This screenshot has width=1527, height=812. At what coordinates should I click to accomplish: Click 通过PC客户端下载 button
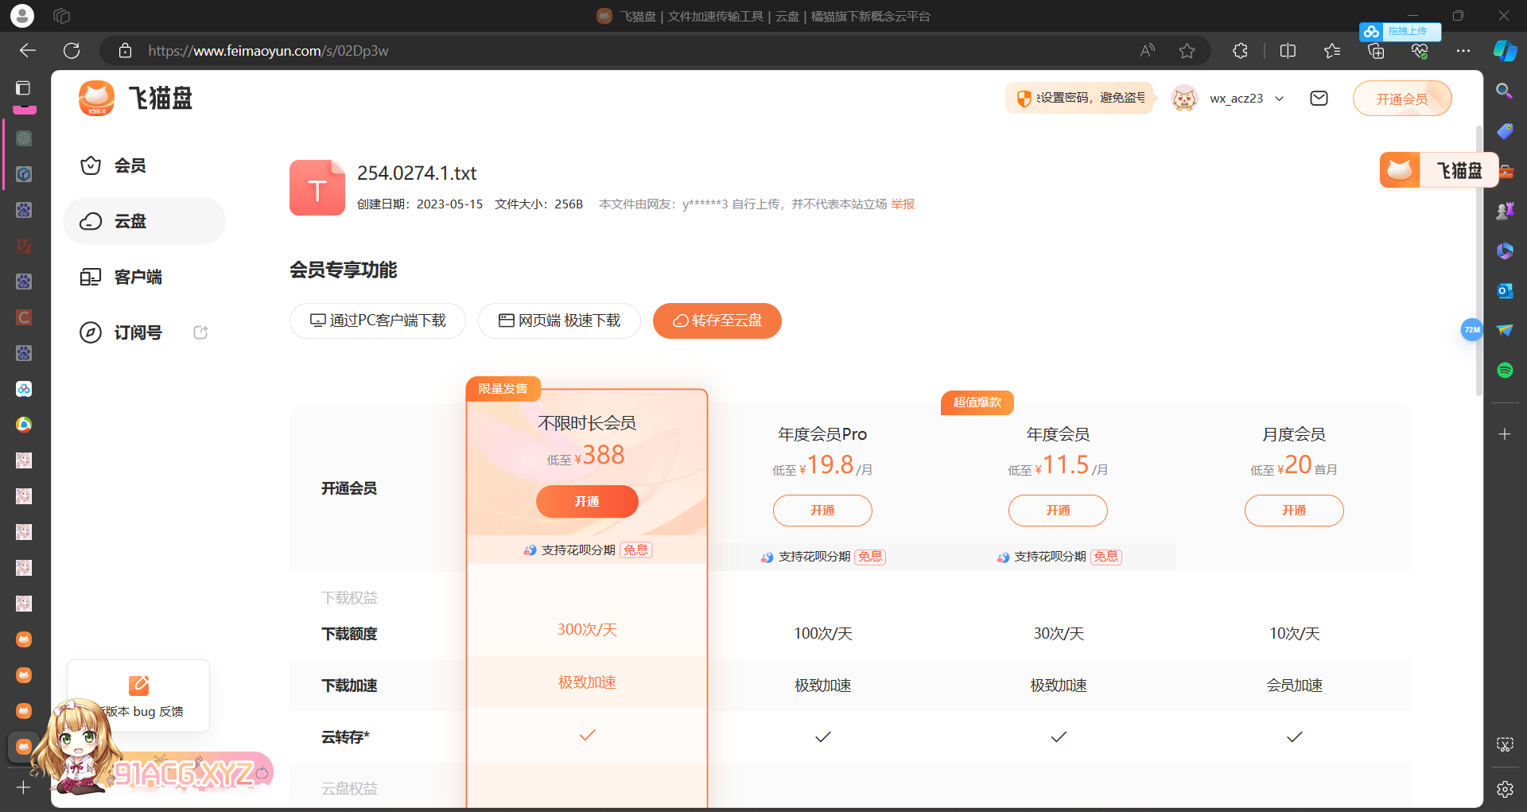pyautogui.click(x=378, y=321)
